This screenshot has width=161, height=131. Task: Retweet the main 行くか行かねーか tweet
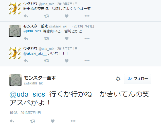pyautogui.click(x=32, y=121)
